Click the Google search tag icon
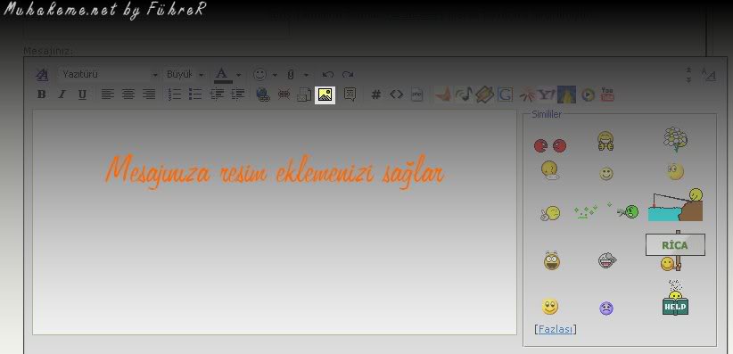This screenshot has height=354, width=733. [505, 95]
